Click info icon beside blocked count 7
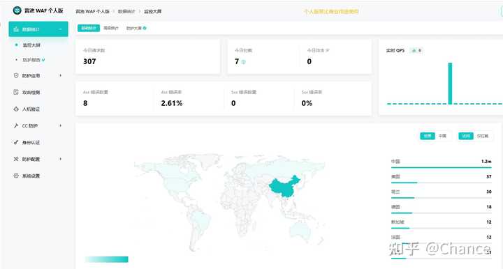The image size is (503, 269). 244,62
